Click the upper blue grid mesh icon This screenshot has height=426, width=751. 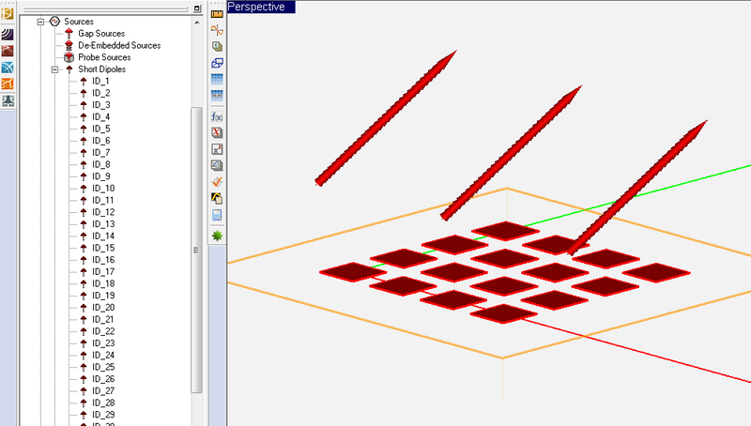click(x=217, y=79)
